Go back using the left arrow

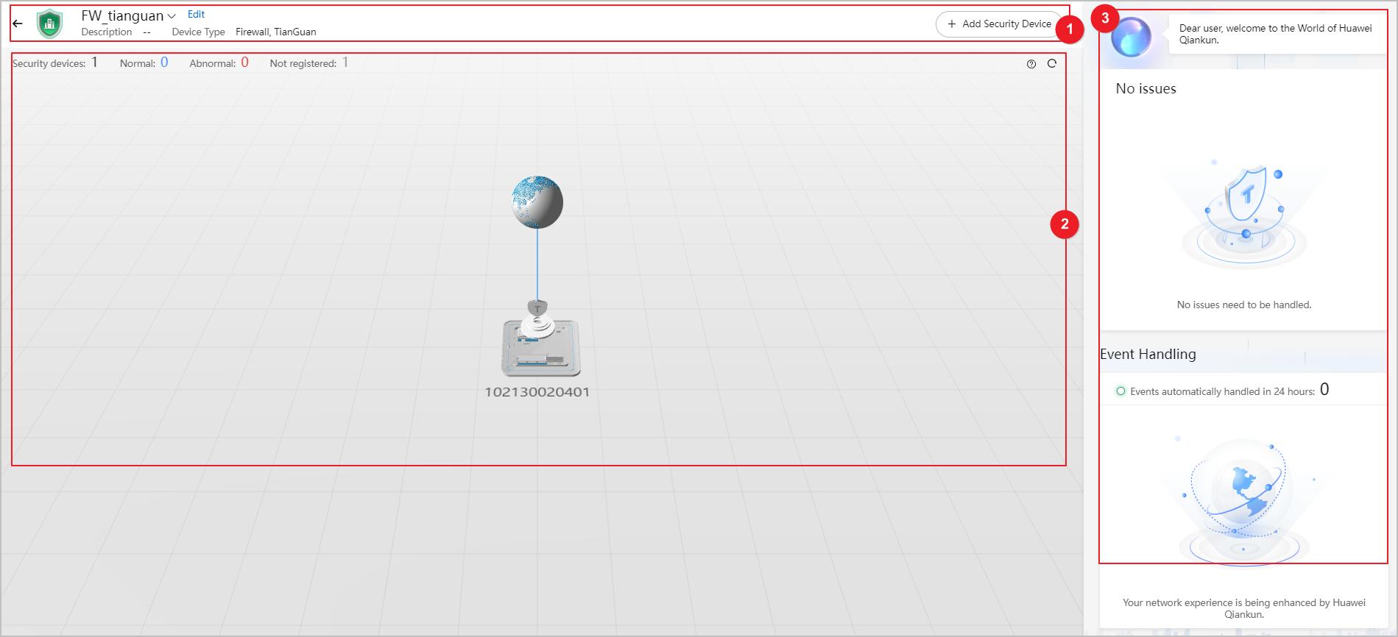point(18,24)
